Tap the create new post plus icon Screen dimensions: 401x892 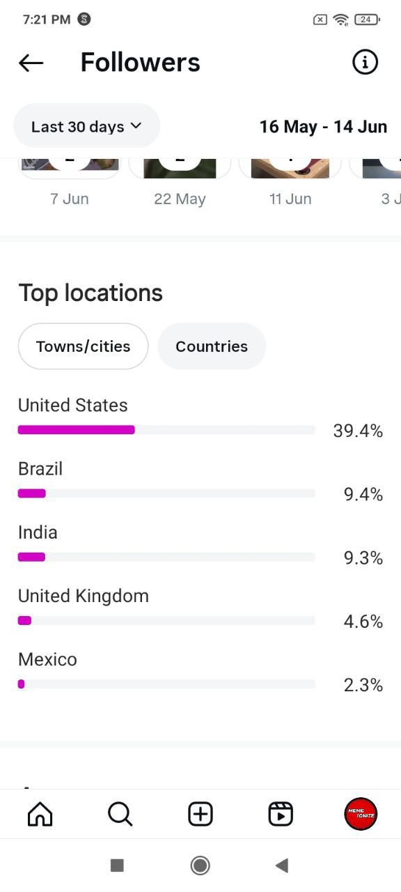click(x=200, y=813)
